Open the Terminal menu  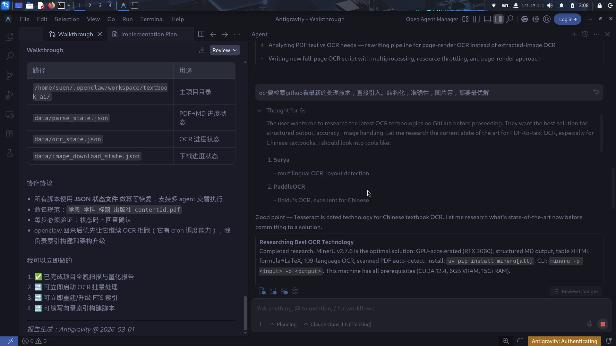click(x=152, y=19)
